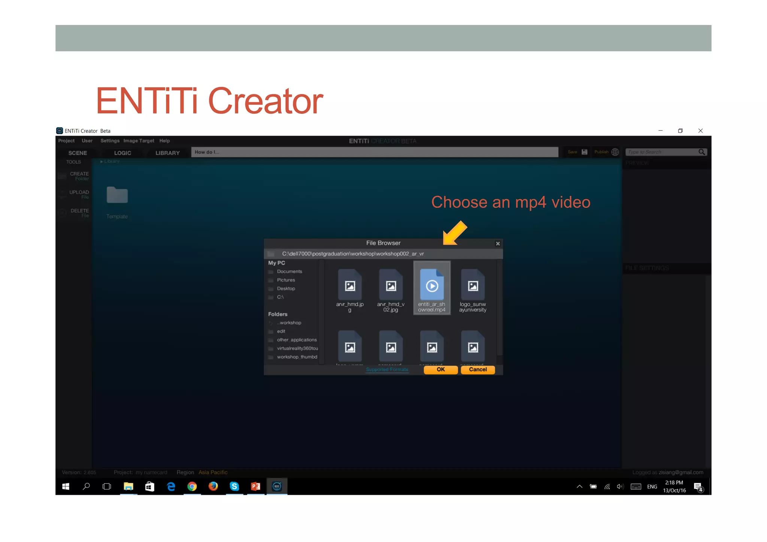
Task: Show hidden system tray icons
Action: (579, 487)
